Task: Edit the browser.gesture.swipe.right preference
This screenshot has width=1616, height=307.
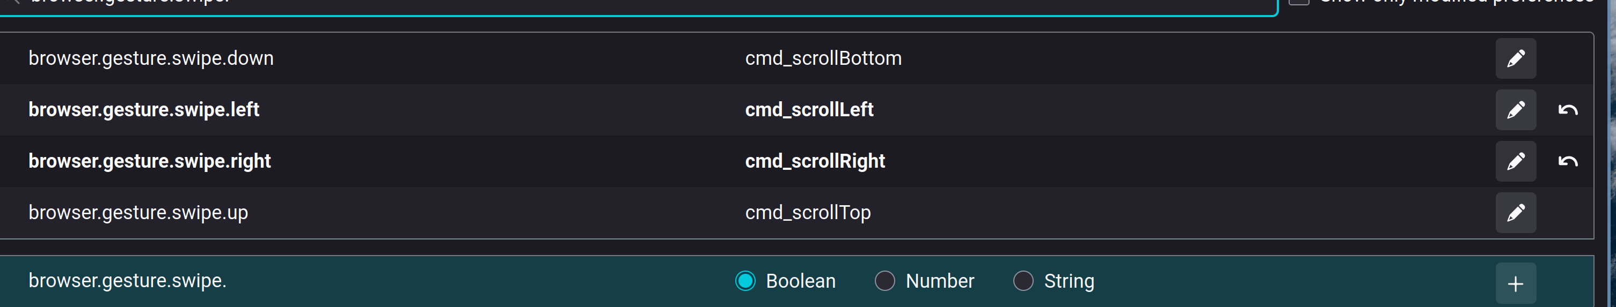Action: (1515, 161)
